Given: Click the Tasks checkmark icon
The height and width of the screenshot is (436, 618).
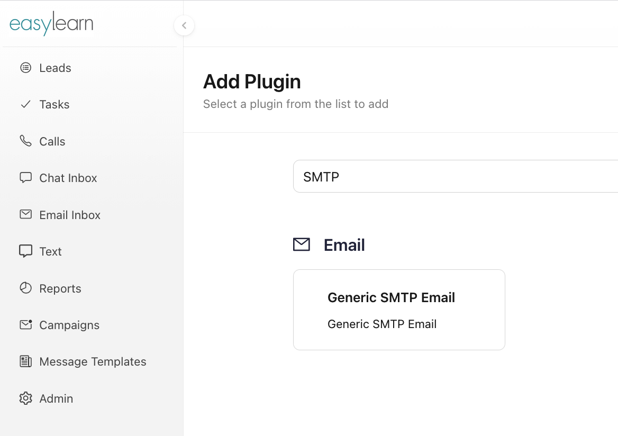Looking at the screenshot, I should pyautogui.click(x=25, y=104).
